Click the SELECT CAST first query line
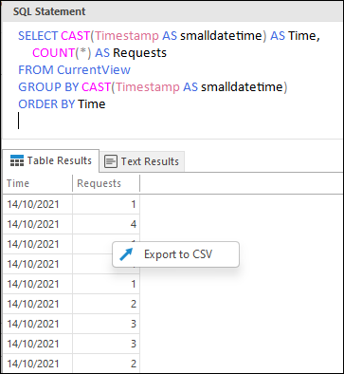The height and width of the screenshot is (374, 344). 169,35
